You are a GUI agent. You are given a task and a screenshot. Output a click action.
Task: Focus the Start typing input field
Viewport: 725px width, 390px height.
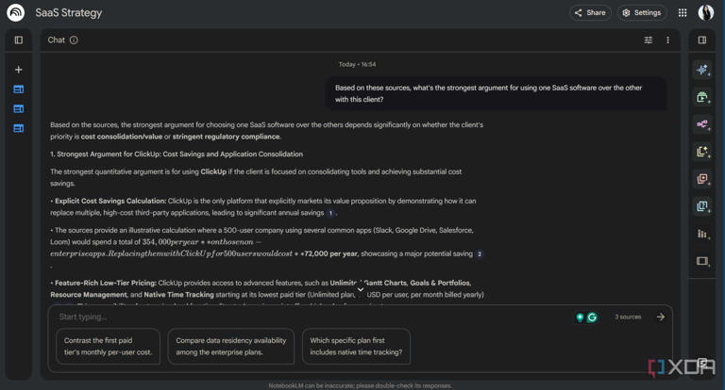point(314,317)
